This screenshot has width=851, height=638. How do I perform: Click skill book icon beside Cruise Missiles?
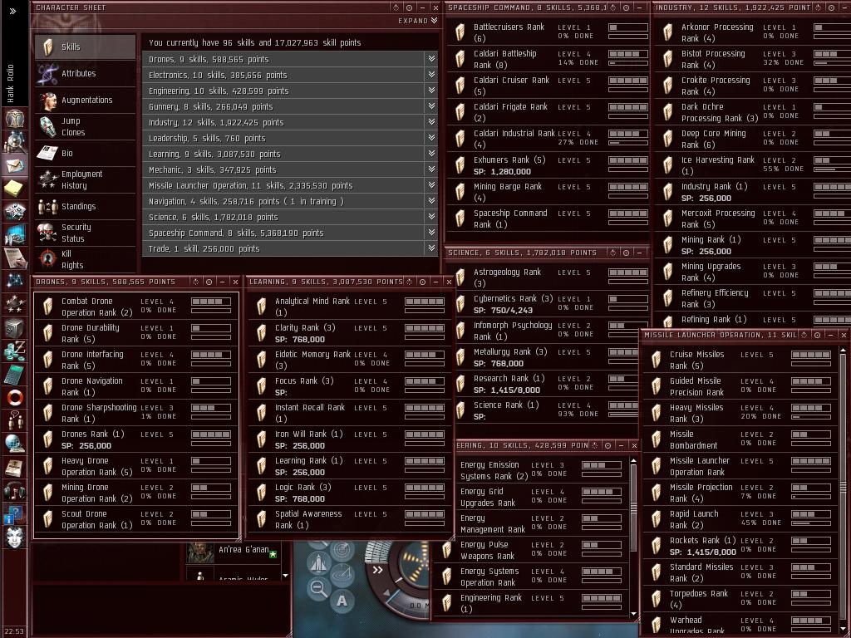(657, 360)
